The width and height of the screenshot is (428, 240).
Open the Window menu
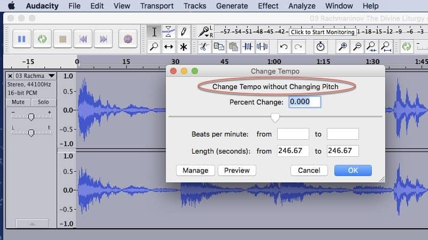click(339, 6)
